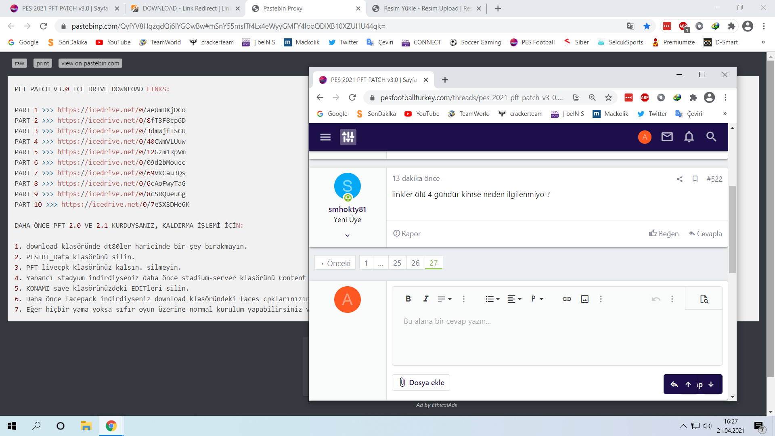Click view on pastebin.com button
The width and height of the screenshot is (775, 436).
(x=90, y=63)
